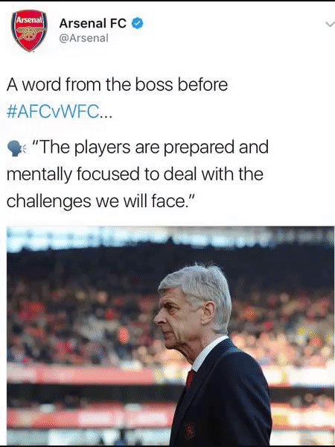The image size is (335, 447).
Task: Click the blue verified checkmark badge
Action: point(137,23)
